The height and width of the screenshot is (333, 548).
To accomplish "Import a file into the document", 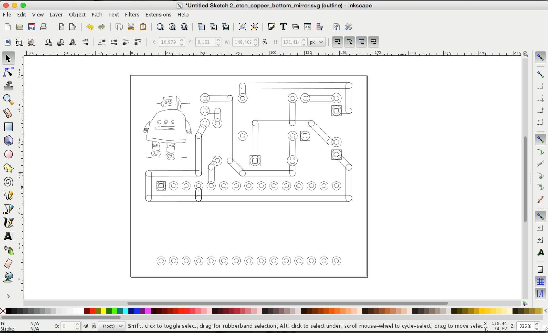I will coord(61,27).
